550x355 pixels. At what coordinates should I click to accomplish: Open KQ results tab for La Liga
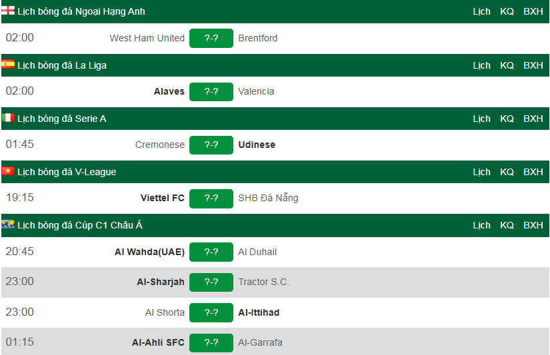(x=507, y=65)
